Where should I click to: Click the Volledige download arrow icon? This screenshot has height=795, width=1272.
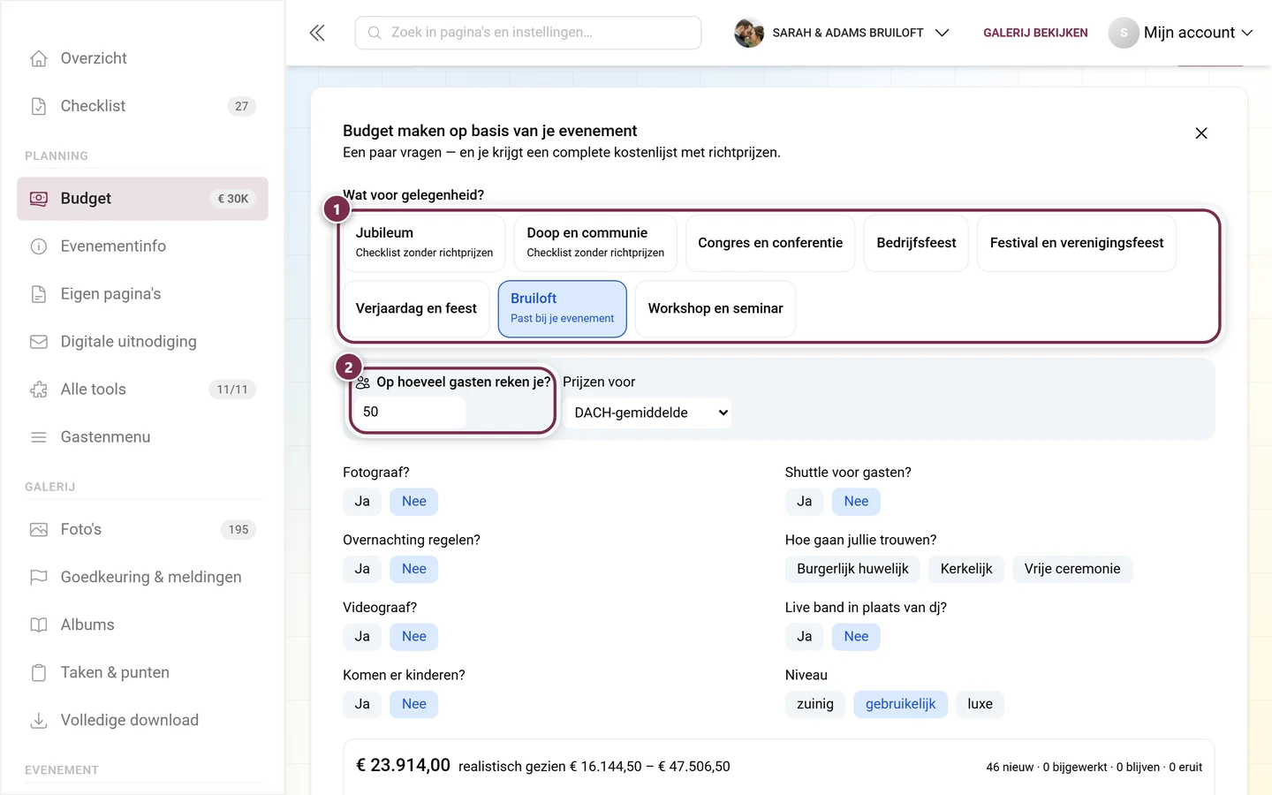coord(39,721)
